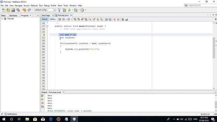Close the Output ForLoop (run) tab
The height and width of the screenshot is (122, 217).
(63, 92)
